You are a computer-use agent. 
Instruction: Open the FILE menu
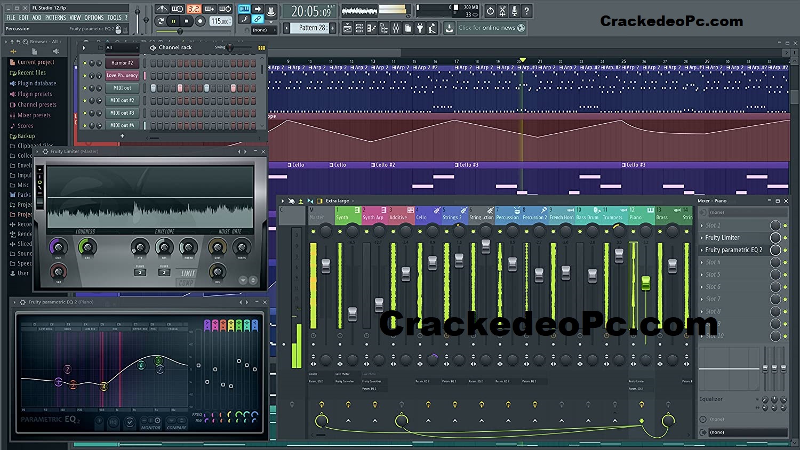pyautogui.click(x=11, y=18)
